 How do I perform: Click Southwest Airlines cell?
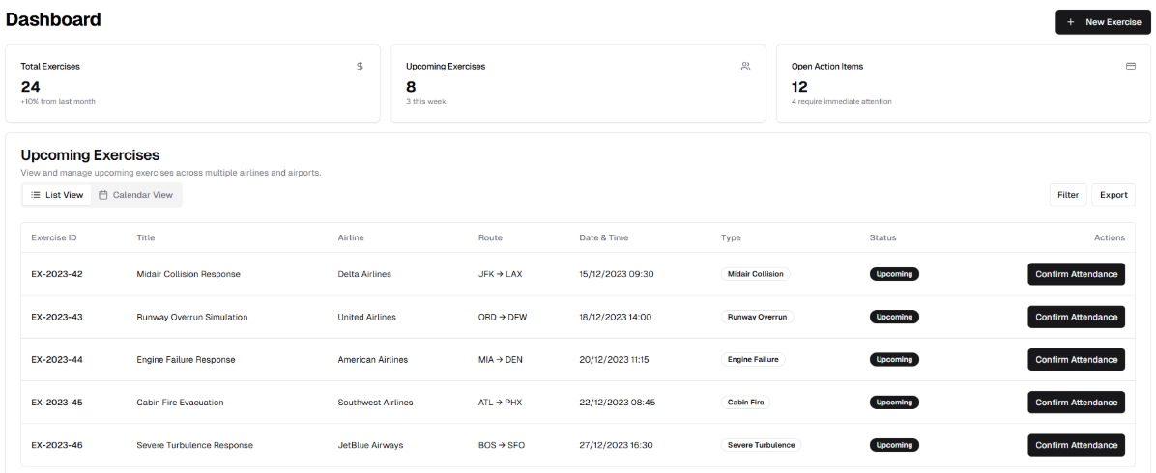point(375,403)
